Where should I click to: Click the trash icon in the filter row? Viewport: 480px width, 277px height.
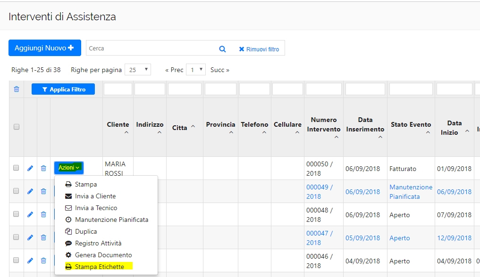point(17,89)
